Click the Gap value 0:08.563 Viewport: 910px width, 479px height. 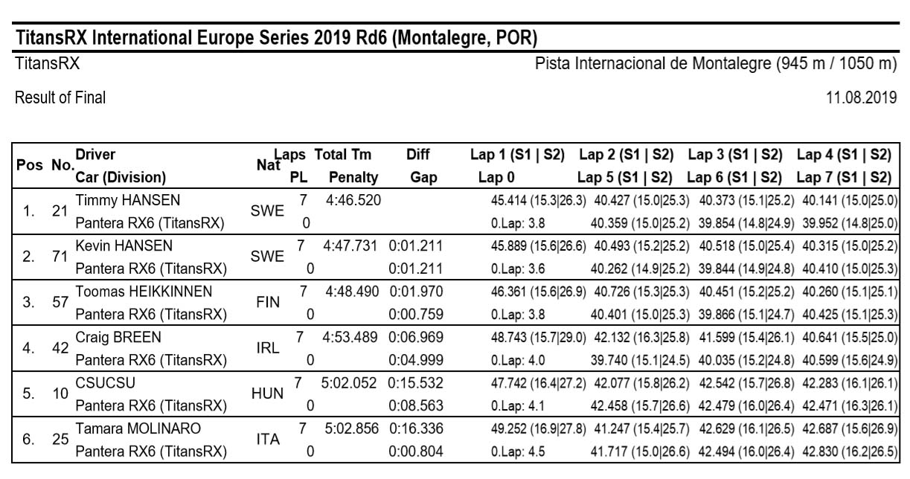(416, 405)
